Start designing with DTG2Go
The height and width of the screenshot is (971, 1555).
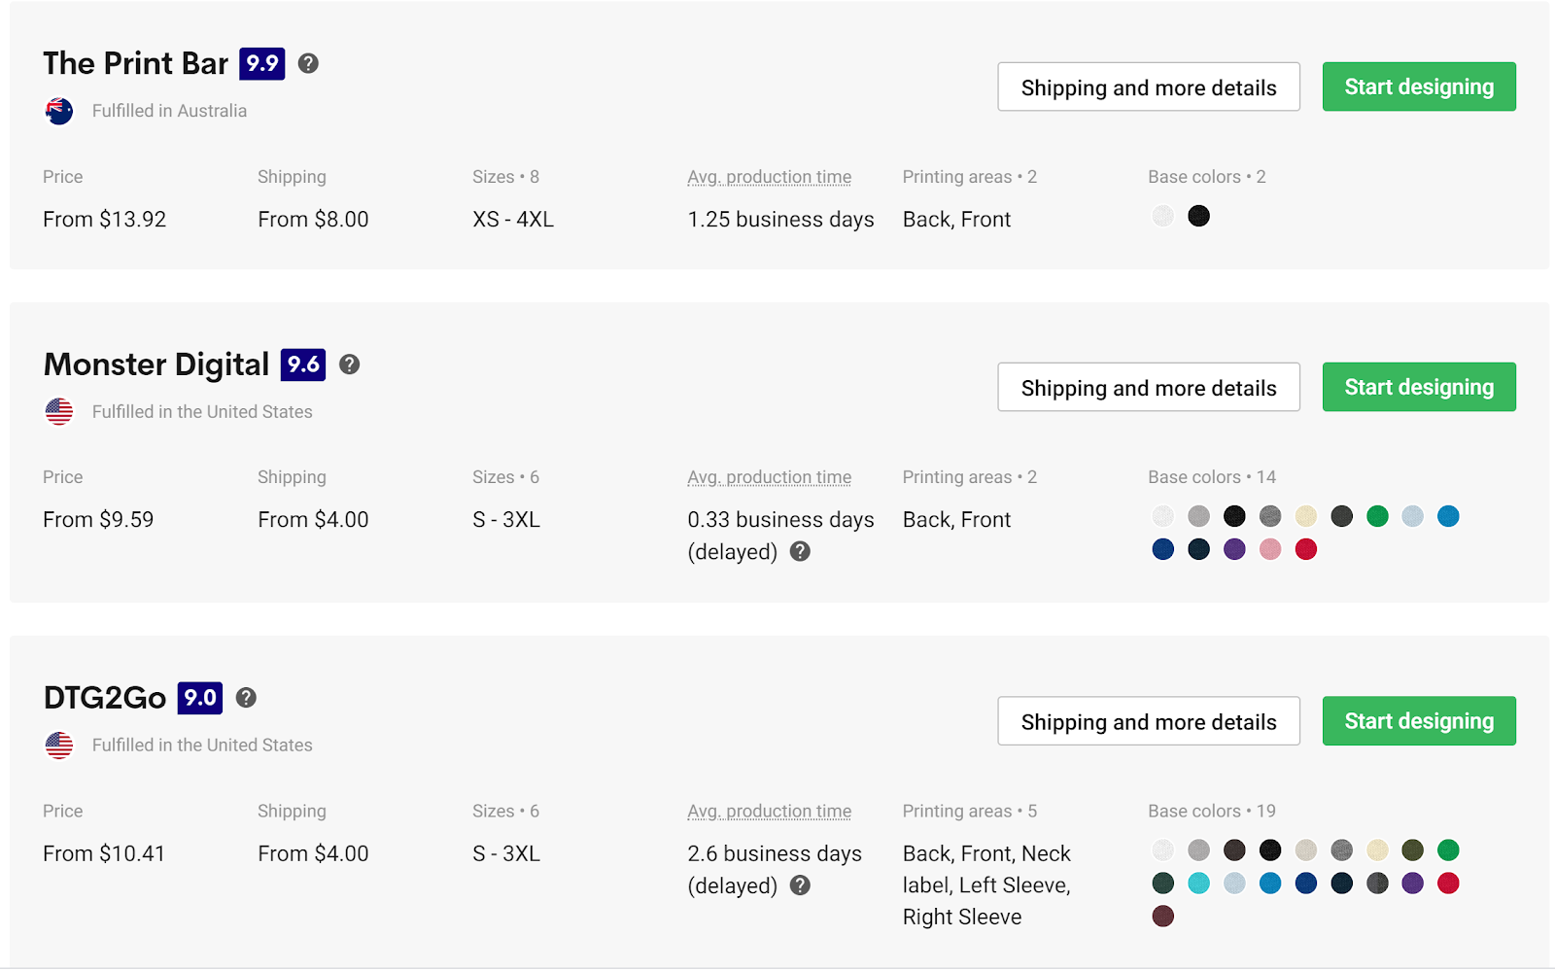[1419, 722]
